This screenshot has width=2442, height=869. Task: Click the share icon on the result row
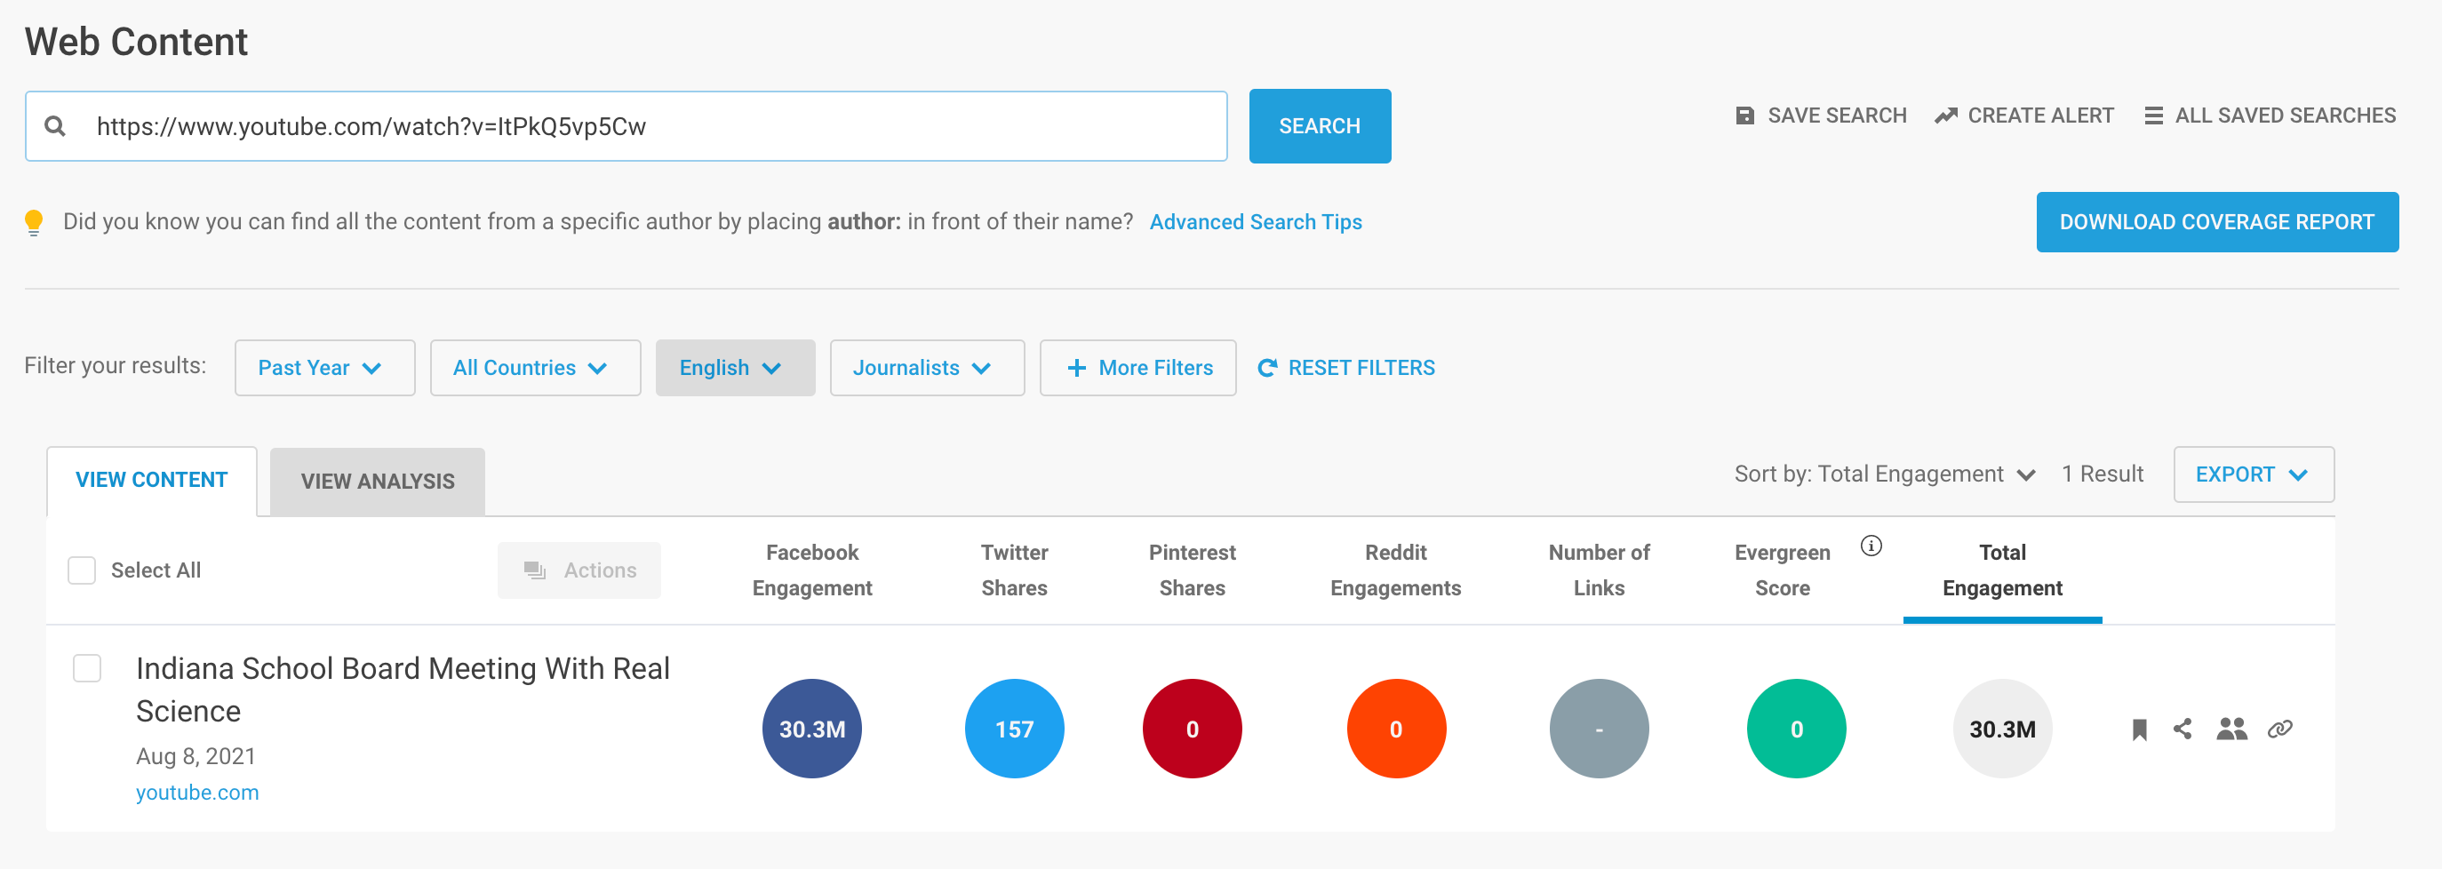coord(2184,729)
